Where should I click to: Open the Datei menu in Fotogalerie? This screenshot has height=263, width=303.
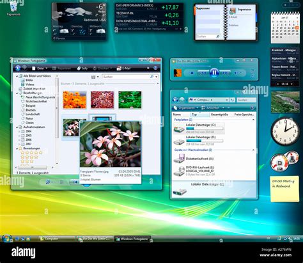coord(40,68)
